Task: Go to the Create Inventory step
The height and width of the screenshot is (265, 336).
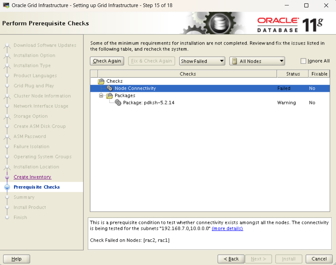Action: point(32,177)
